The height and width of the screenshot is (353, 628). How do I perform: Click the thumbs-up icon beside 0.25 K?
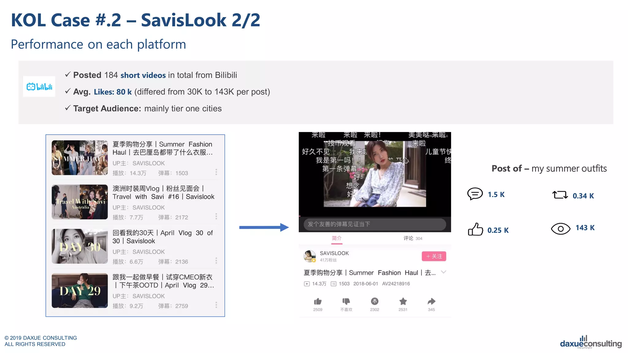click(x=475, y=229)
